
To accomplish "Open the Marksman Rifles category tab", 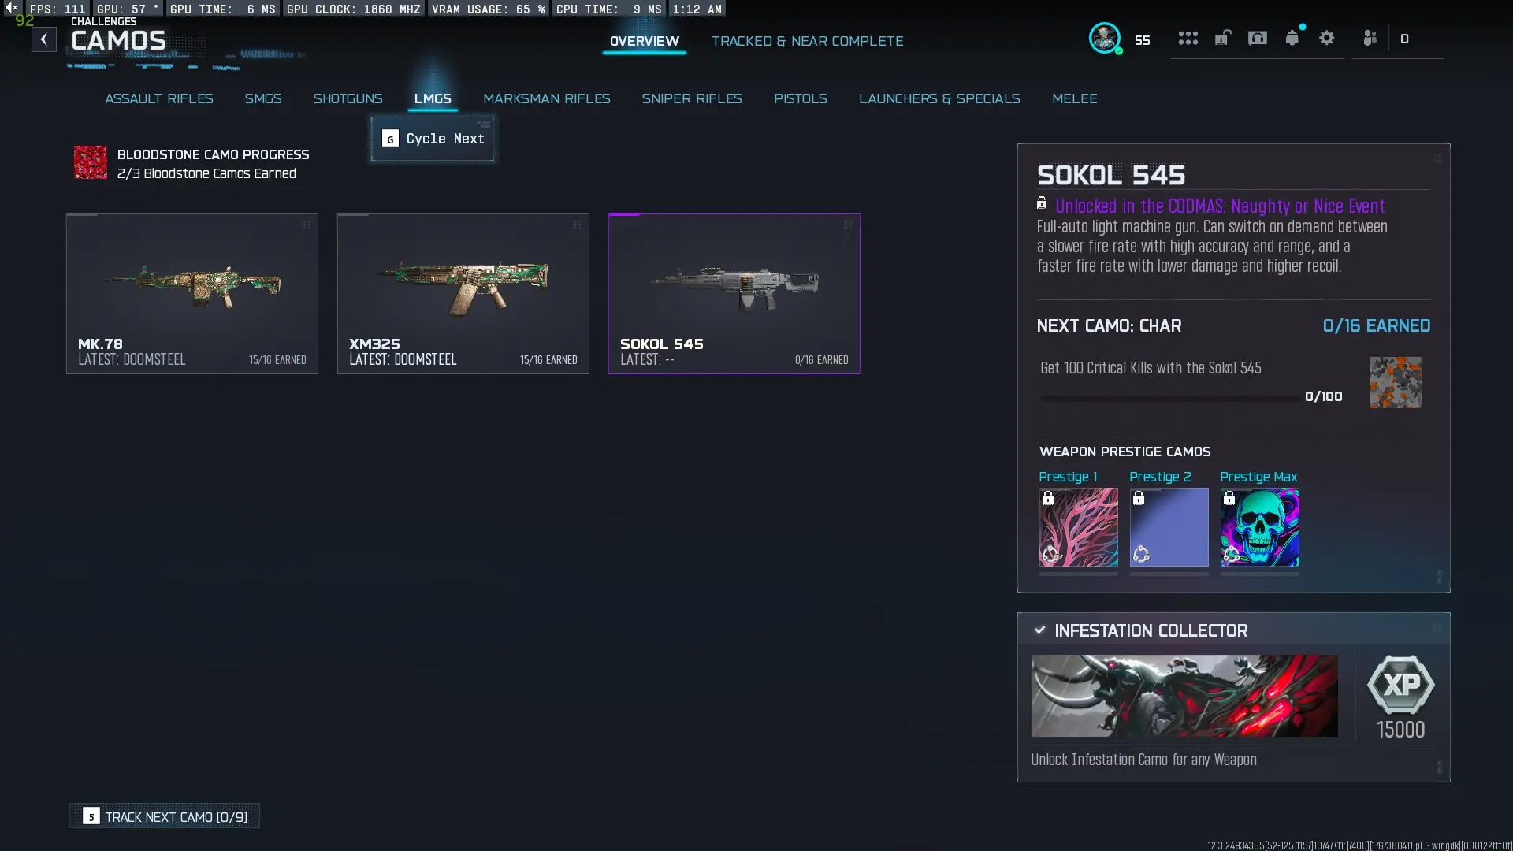I will click(x=546, y=98).
